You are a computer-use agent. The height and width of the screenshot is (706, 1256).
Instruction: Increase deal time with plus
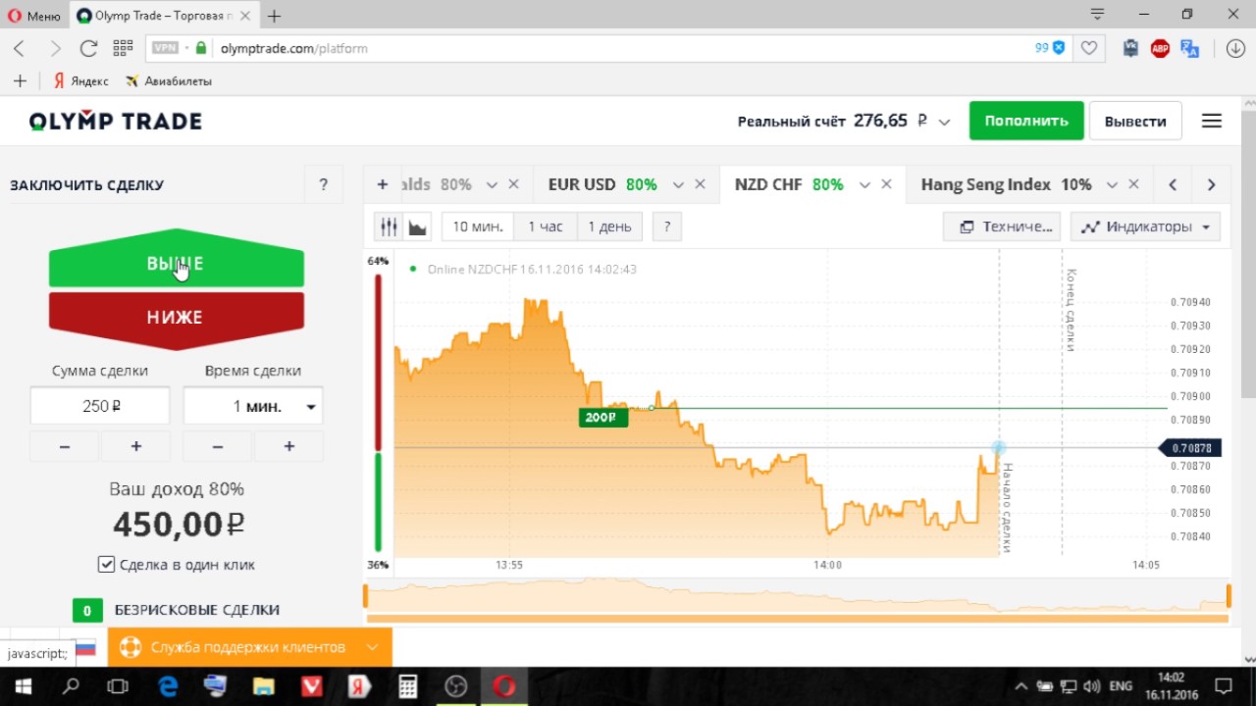click(x=288, y=446)
